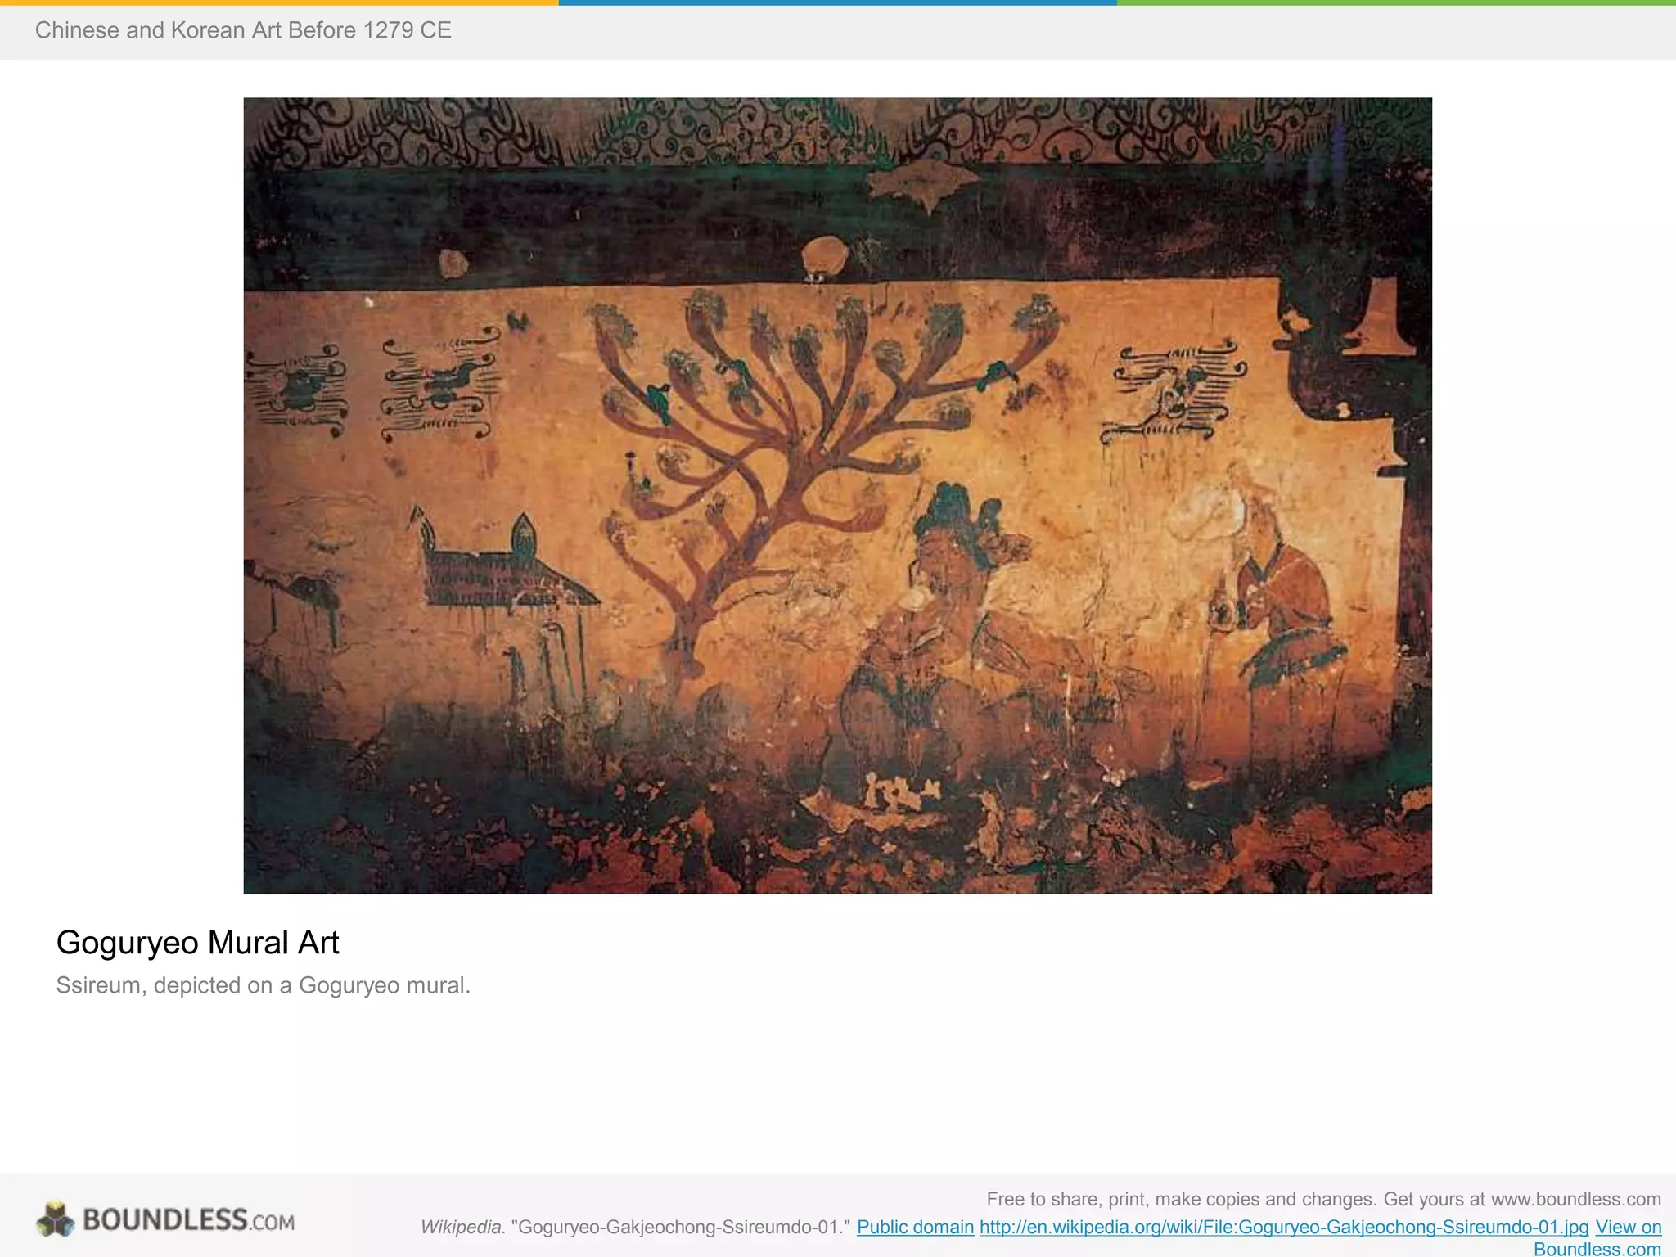Select the green segment of top bar

[x=1397, y=2]
